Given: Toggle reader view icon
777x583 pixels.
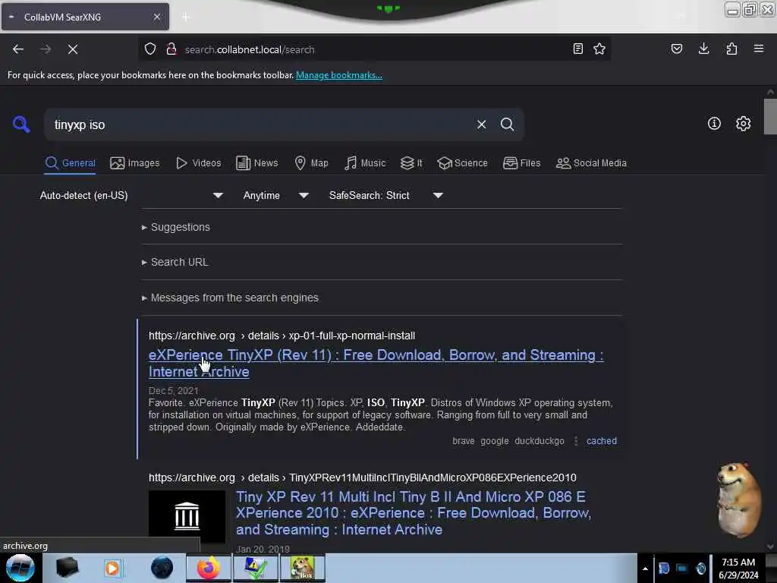Looking at the screenshot, I should 577,49.
